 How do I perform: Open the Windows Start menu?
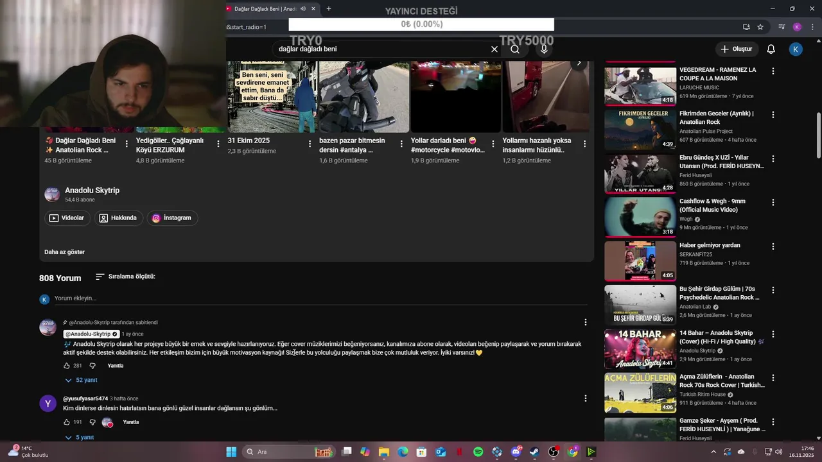pyautogui.click(x=231, y=452)
